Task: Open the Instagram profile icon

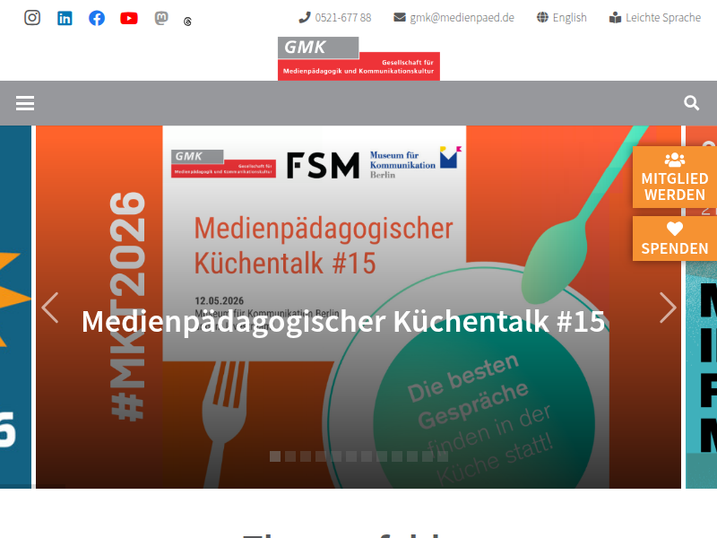Action: pos(32,18)
